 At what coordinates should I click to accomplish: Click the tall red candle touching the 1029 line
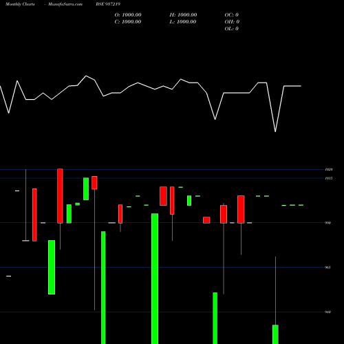pos(60,196)
